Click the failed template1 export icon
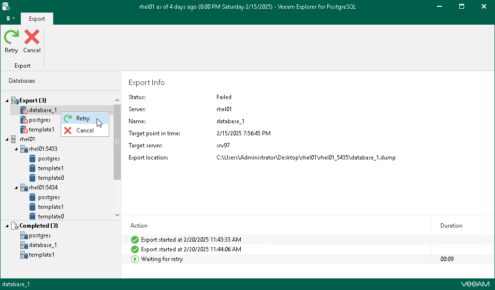The height and width of the screenshot is (290, 495). tap(24, 130)
